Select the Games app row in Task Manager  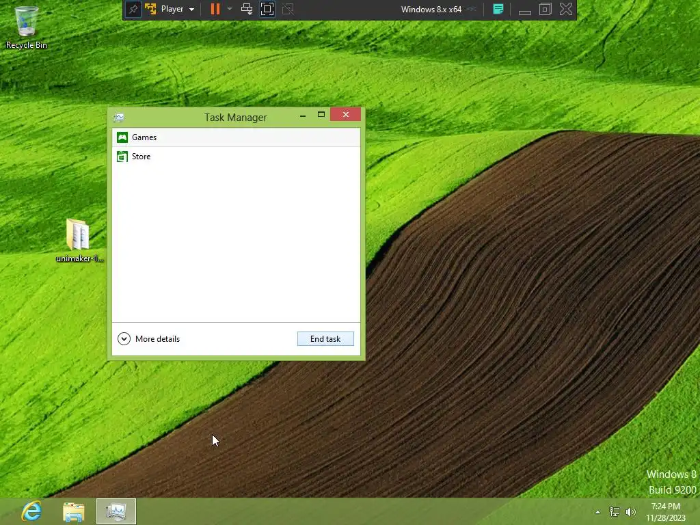pyautogui.click(x=236, y=137)
